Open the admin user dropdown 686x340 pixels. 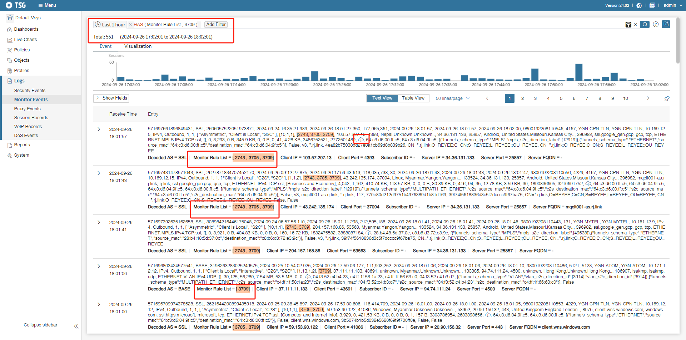coord(672,5)
